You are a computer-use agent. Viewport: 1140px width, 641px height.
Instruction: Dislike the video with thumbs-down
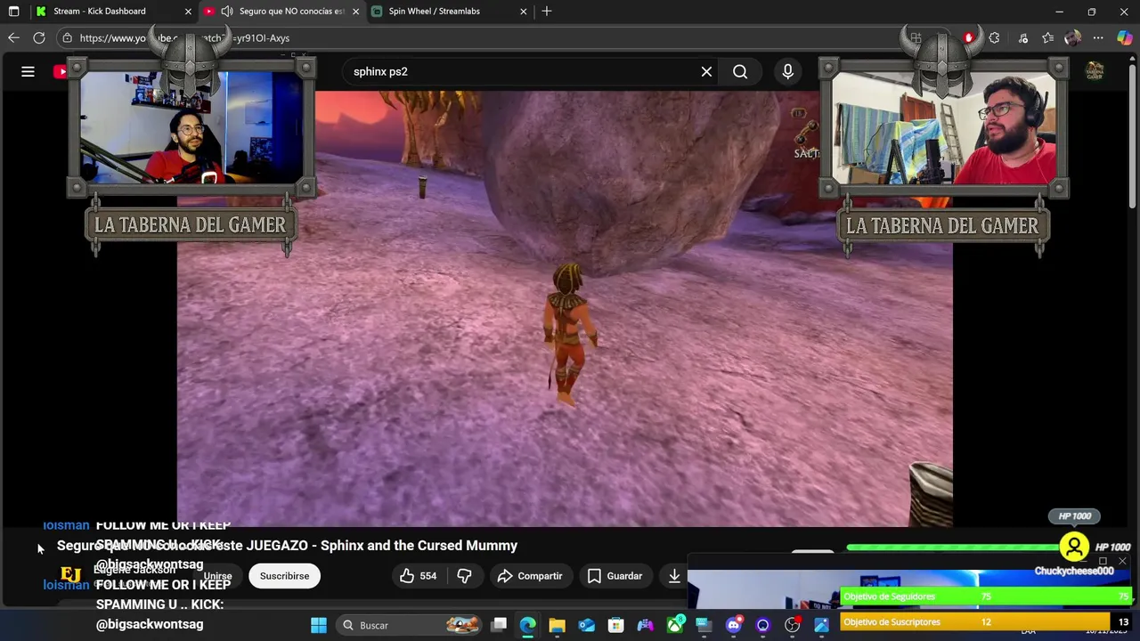(464, 576)
